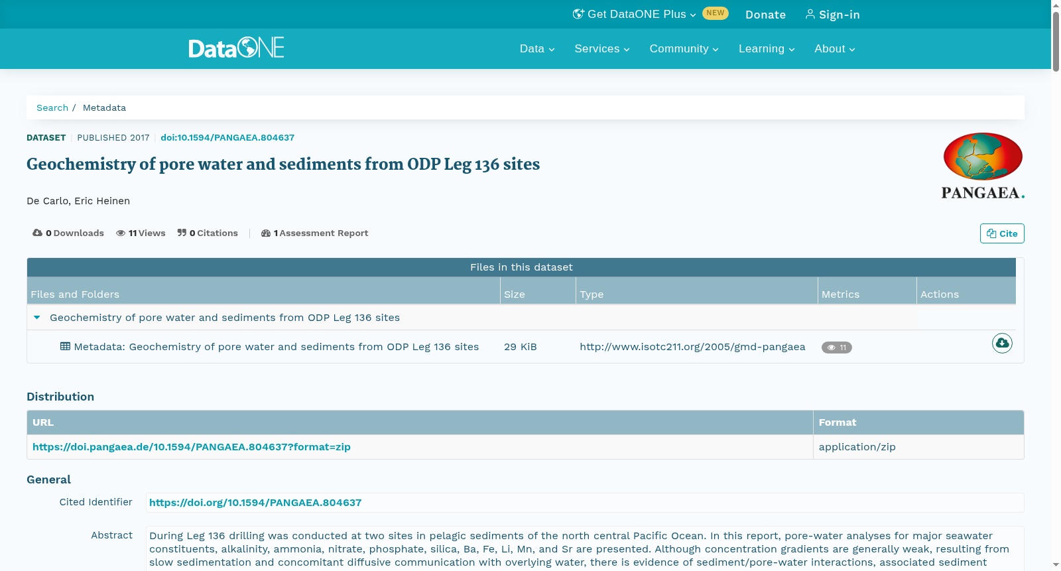The height and width of the screenshot is (571, 1061).
Task: Click the Metadata breadcrumb text
Action: point(104,107)
